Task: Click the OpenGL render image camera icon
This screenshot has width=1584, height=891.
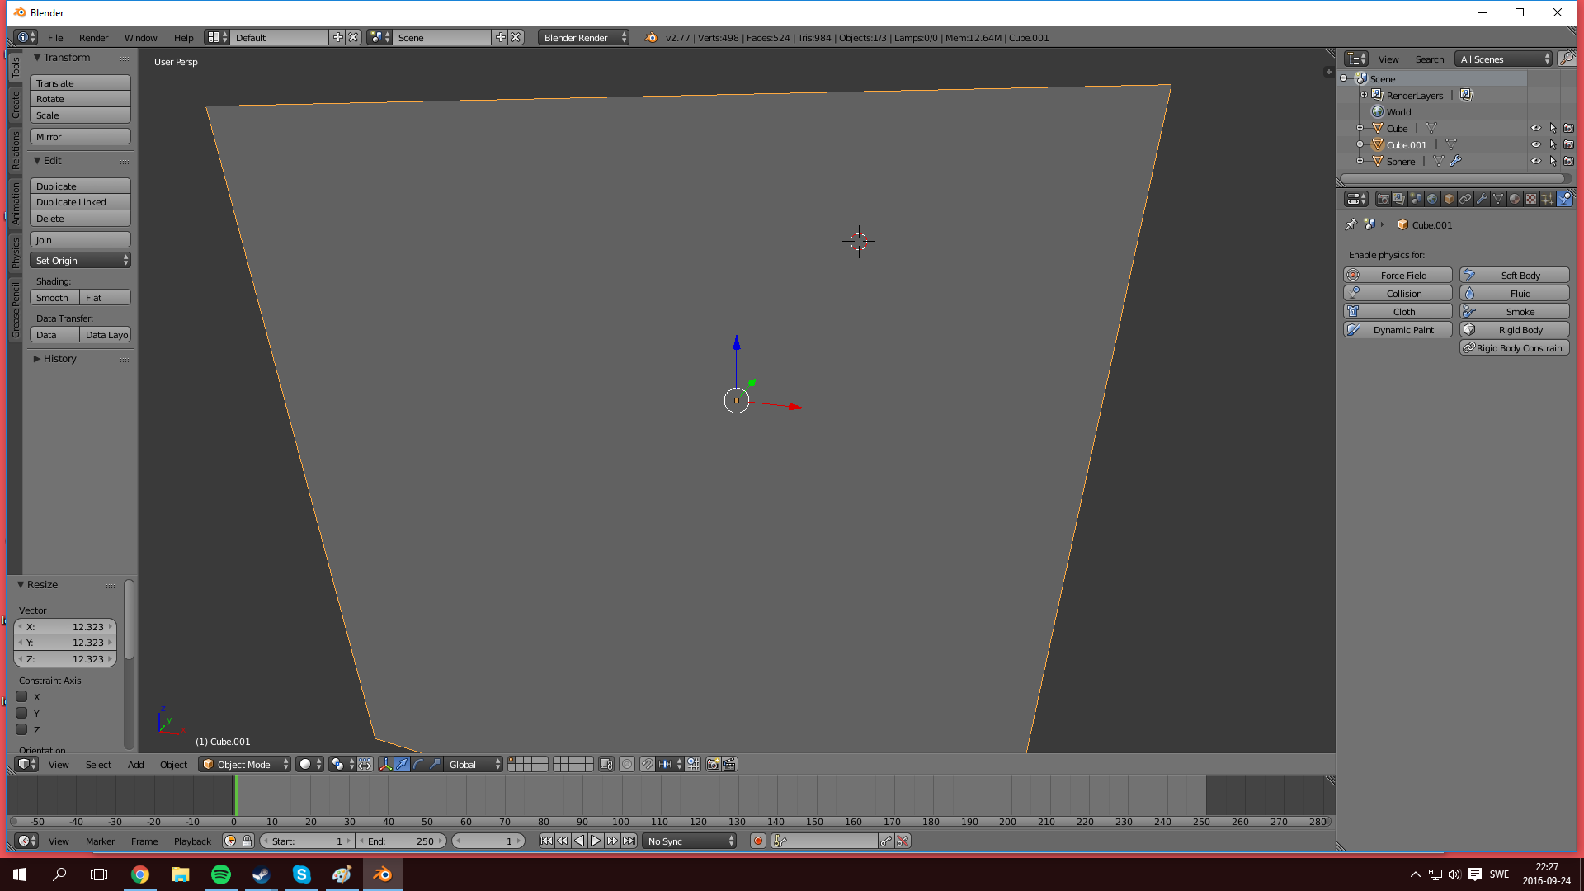Action: (x=713, y=765)
